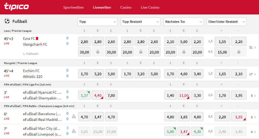Select Nächstes Tor odds 5,00 for Man City

[x=170, y=131]
